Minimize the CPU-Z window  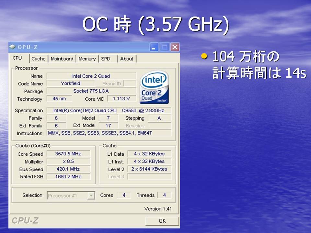coord(154,47)
